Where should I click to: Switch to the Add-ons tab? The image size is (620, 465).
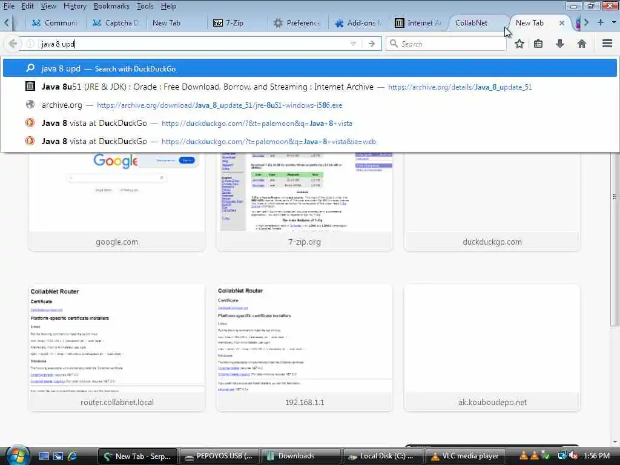point(357,23)
